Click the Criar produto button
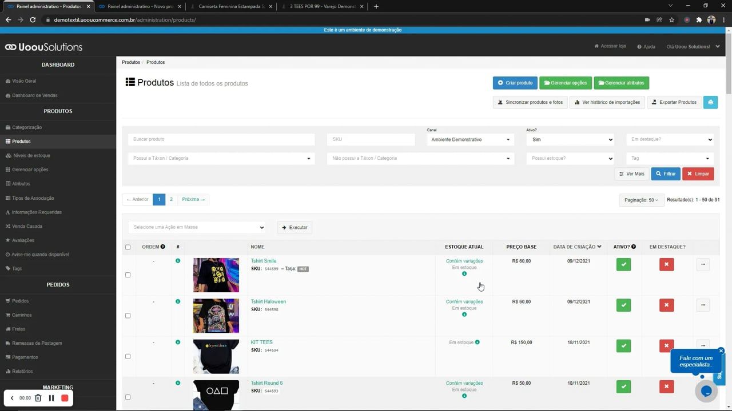This screenshot has height=411, width=732. click(515, 83)
